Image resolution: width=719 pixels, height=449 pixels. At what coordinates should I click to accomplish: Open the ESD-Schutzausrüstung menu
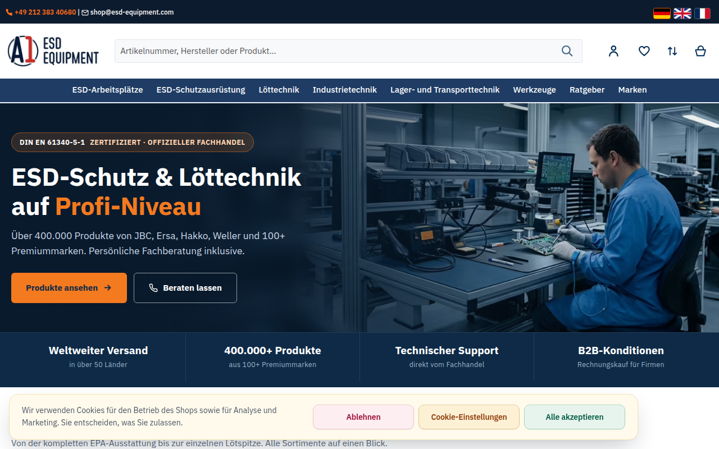point(201,90)
